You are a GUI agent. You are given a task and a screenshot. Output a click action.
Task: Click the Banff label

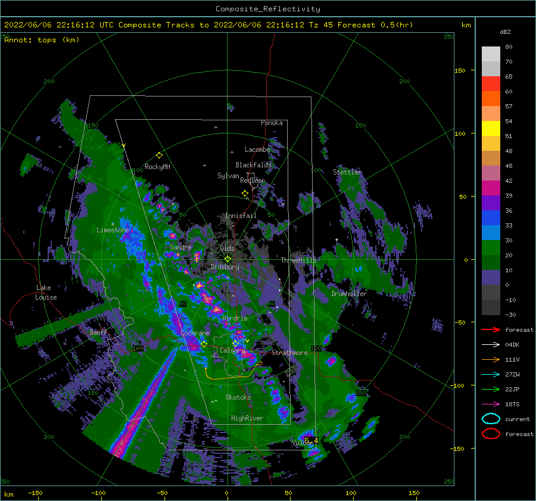tap(98, 332)
